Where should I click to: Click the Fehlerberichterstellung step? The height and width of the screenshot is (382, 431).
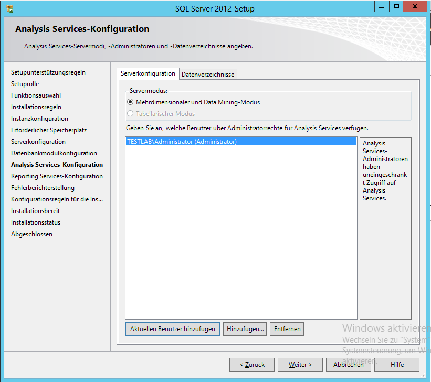43,188
